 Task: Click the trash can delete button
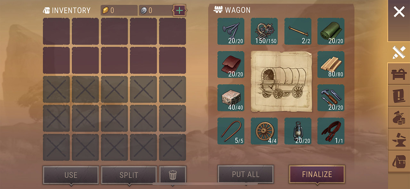[173, 175]
